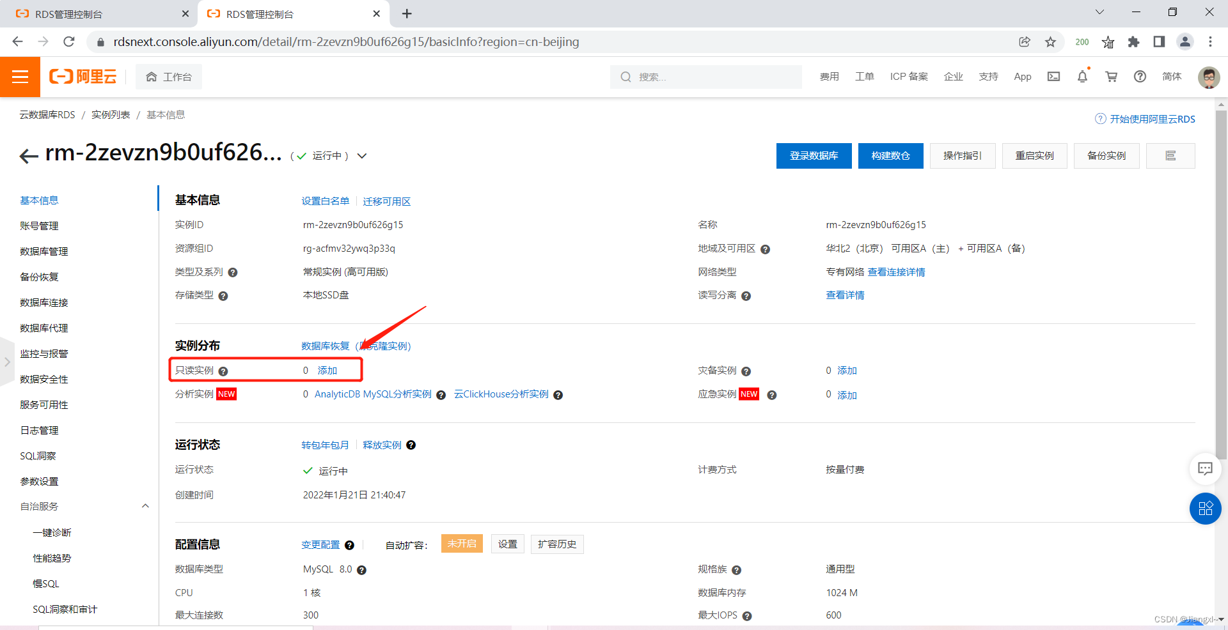Open the browser extensions puzzle icon
1228x630 pixels.
pyautogui.click(x=1133, y=42)
